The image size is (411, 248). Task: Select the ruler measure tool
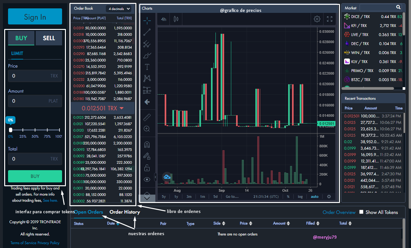[x=147, y=117]
